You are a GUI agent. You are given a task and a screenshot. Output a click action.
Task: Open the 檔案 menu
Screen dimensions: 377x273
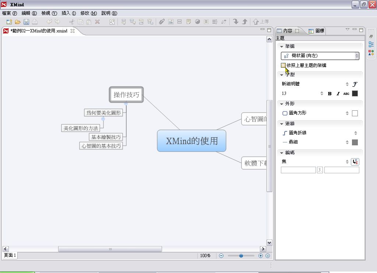pos(10,13)
